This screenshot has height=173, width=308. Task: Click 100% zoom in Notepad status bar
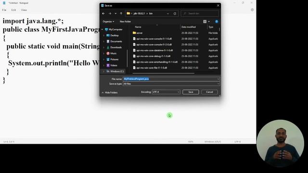pos(191,142)
